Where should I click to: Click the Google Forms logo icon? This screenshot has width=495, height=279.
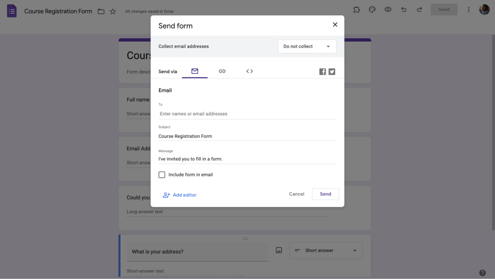tap(12, 11)
